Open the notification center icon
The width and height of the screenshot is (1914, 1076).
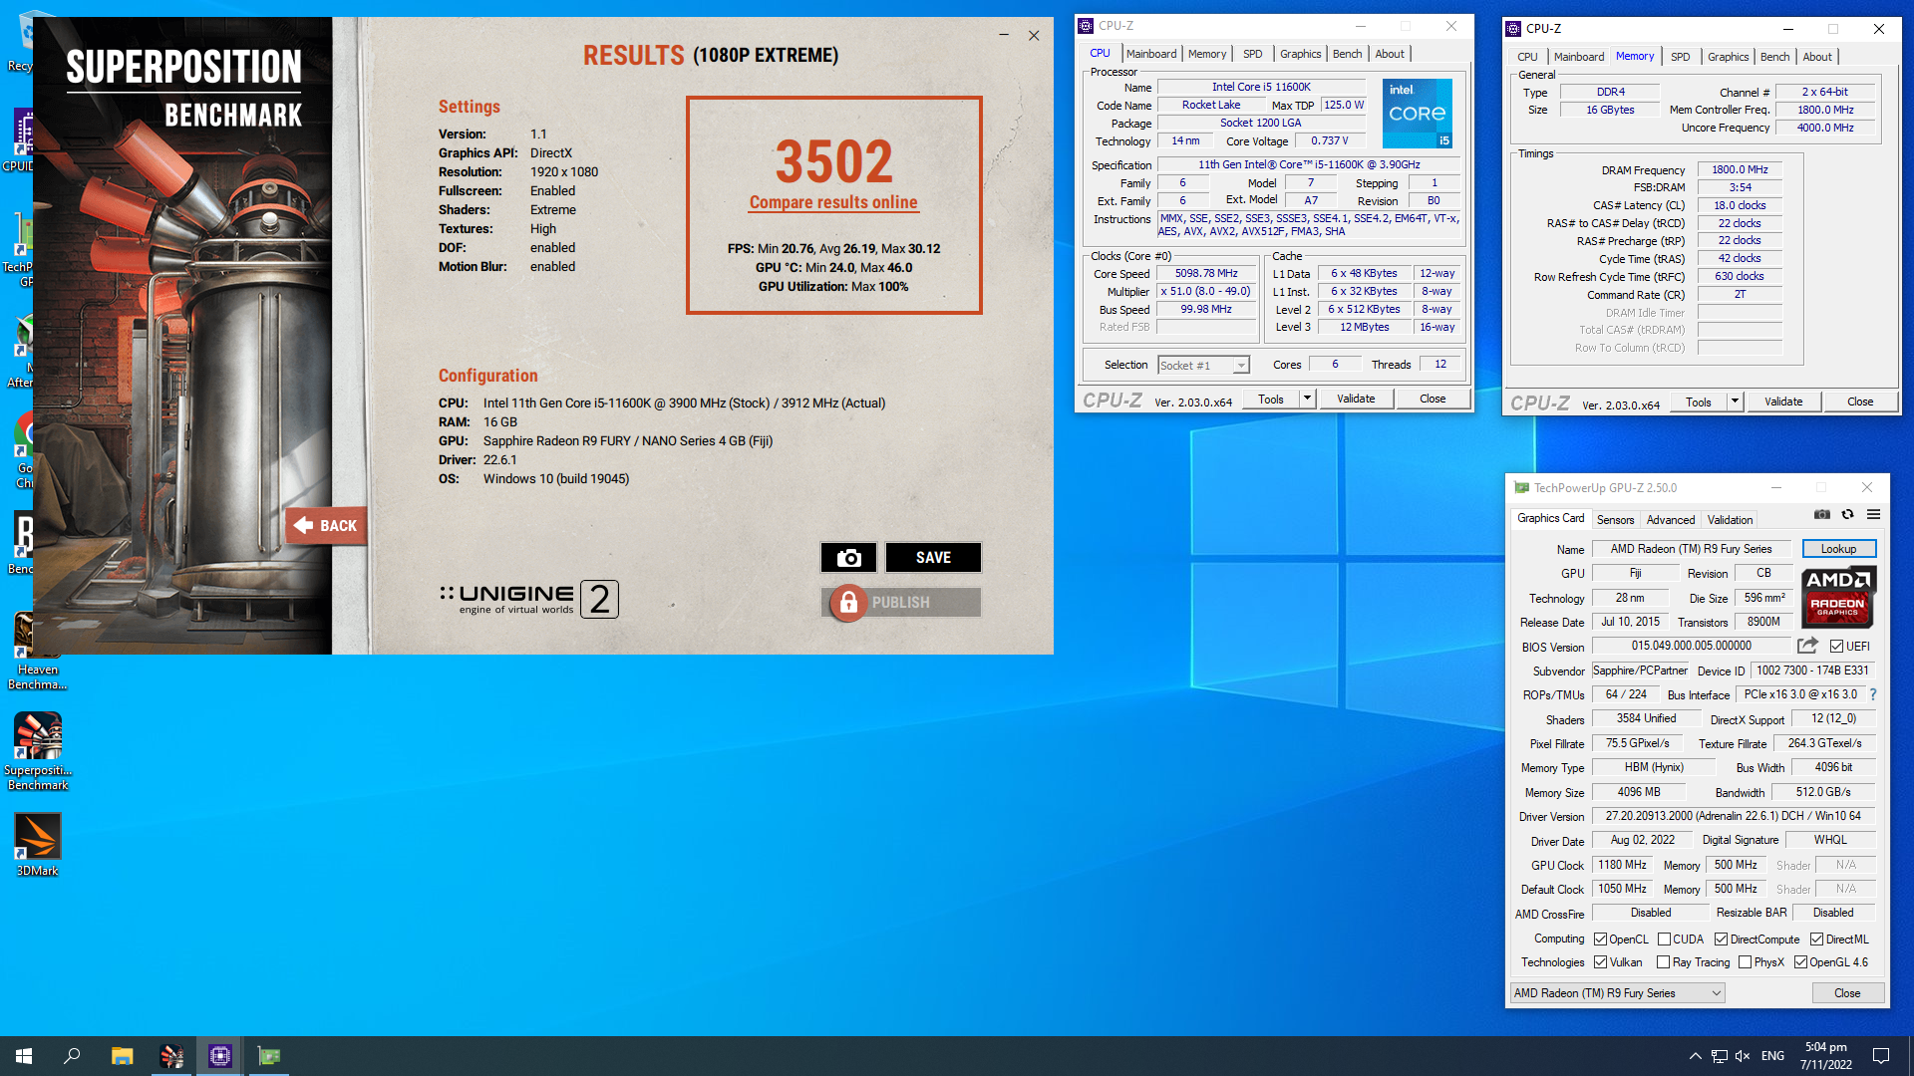point(1881,1056)
